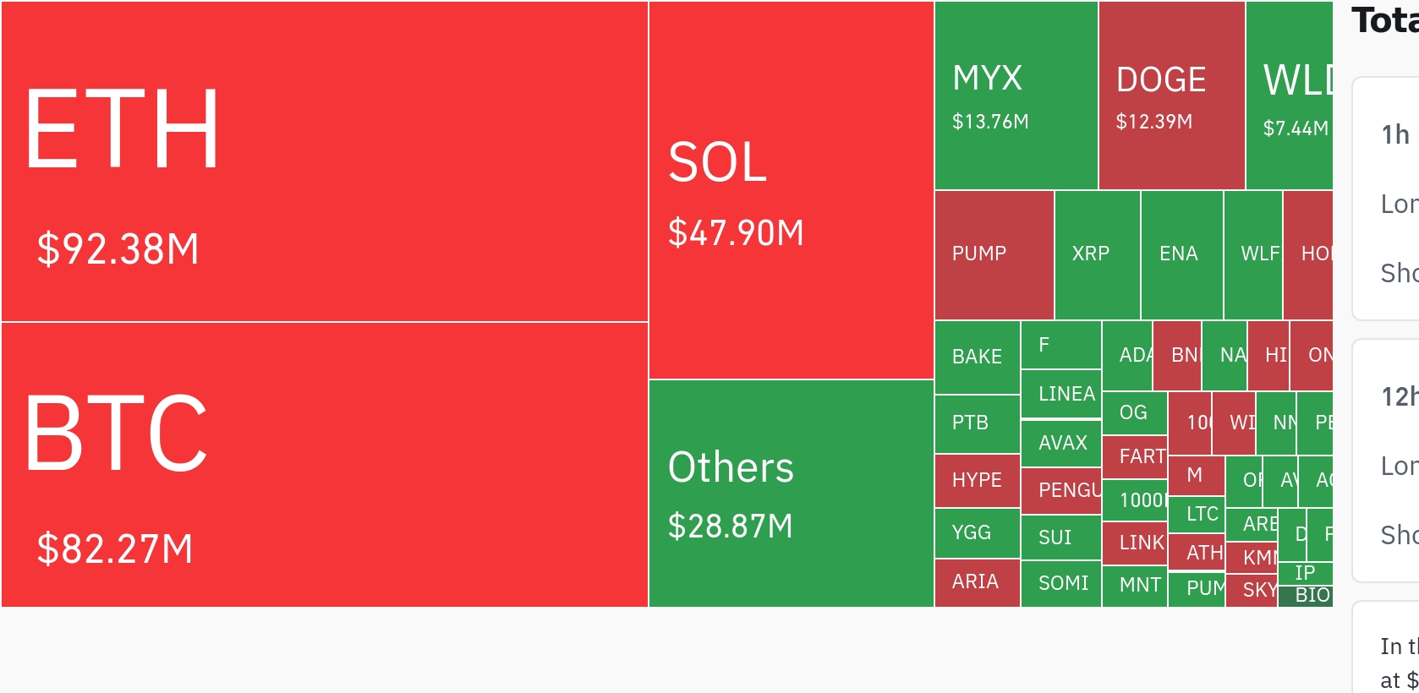This screenshot has width=1419, height=693.
Task: Select the AVAX cell
Action: (1060, 443)
